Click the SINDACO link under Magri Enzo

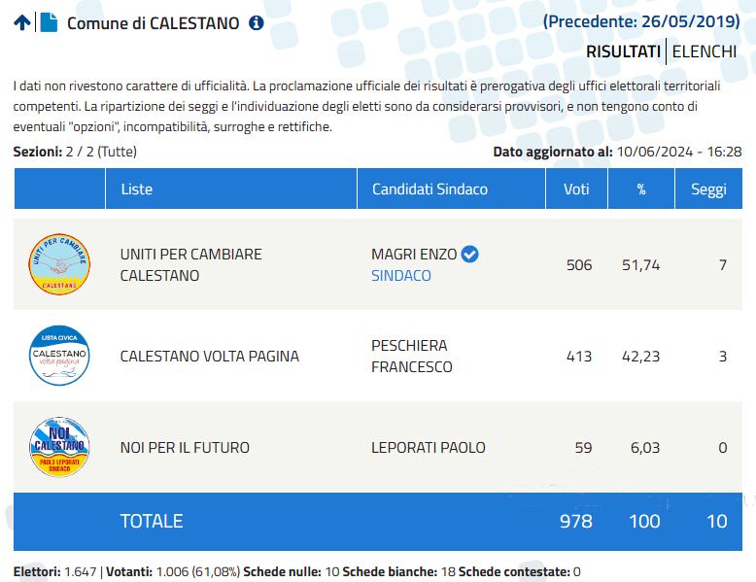[x=401, y=275]
